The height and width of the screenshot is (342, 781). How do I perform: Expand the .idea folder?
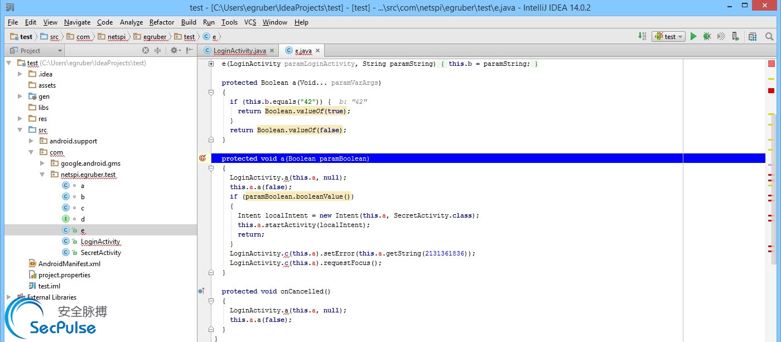[20, 74]
